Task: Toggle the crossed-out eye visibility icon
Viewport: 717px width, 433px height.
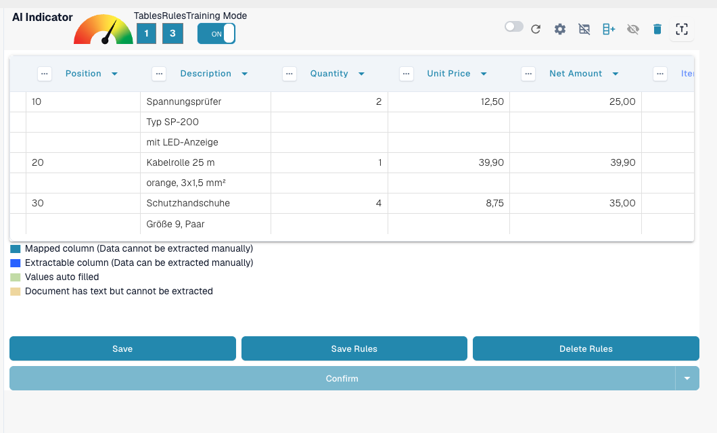Action: pyautogui.click(x=633, y=29)
